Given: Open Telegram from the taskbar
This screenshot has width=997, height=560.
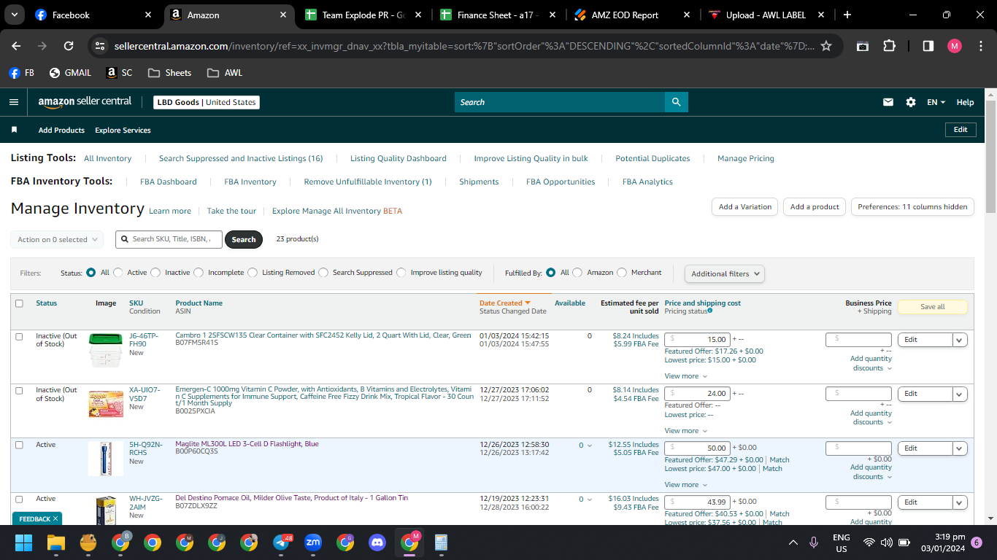Looking at the screenshot, I should click(x=282, y=542).
